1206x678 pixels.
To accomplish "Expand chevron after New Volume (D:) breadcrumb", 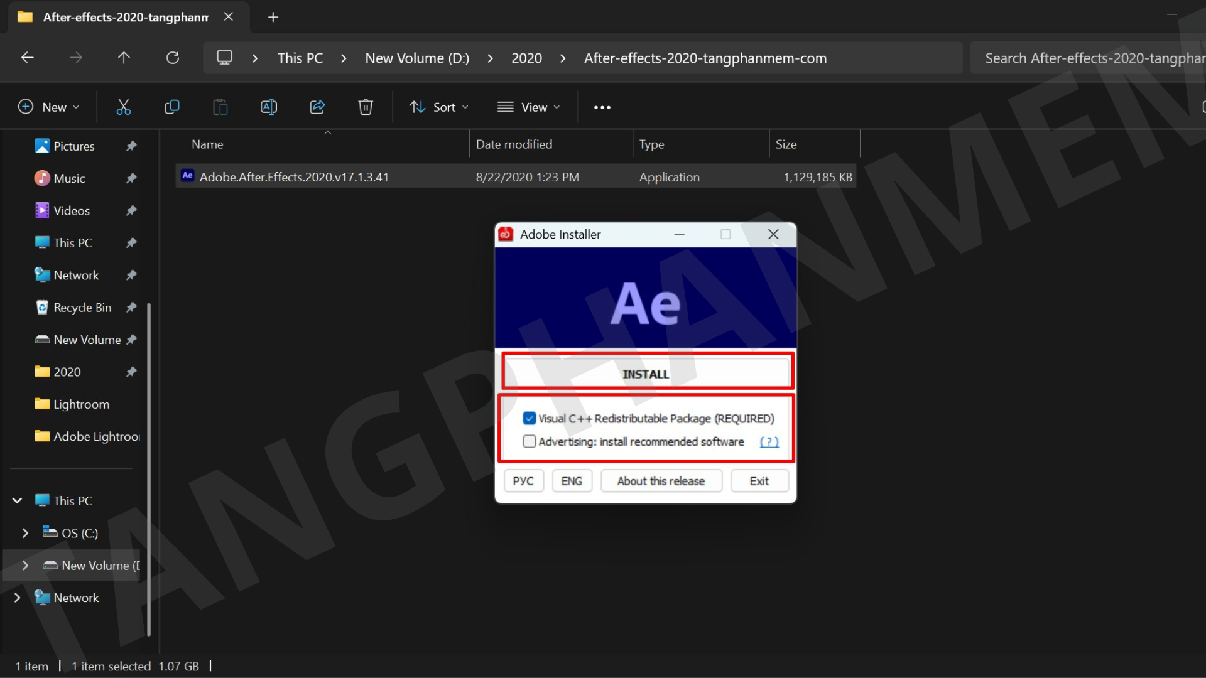I will (x=490, y=58).
